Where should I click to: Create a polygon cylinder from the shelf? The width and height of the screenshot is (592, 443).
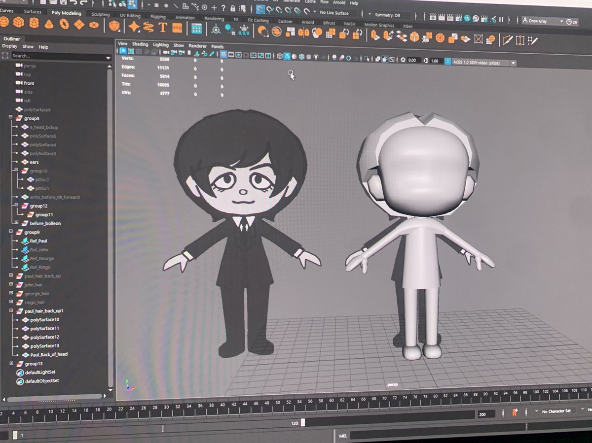coord(34,23)
